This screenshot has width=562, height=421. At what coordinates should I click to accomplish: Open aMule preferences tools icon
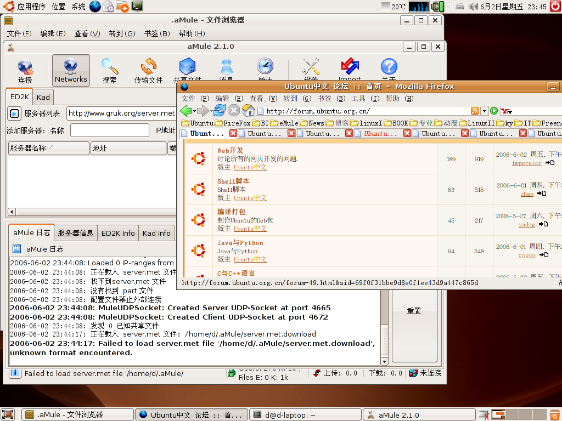pyautogui.click(x=311, y=66)
